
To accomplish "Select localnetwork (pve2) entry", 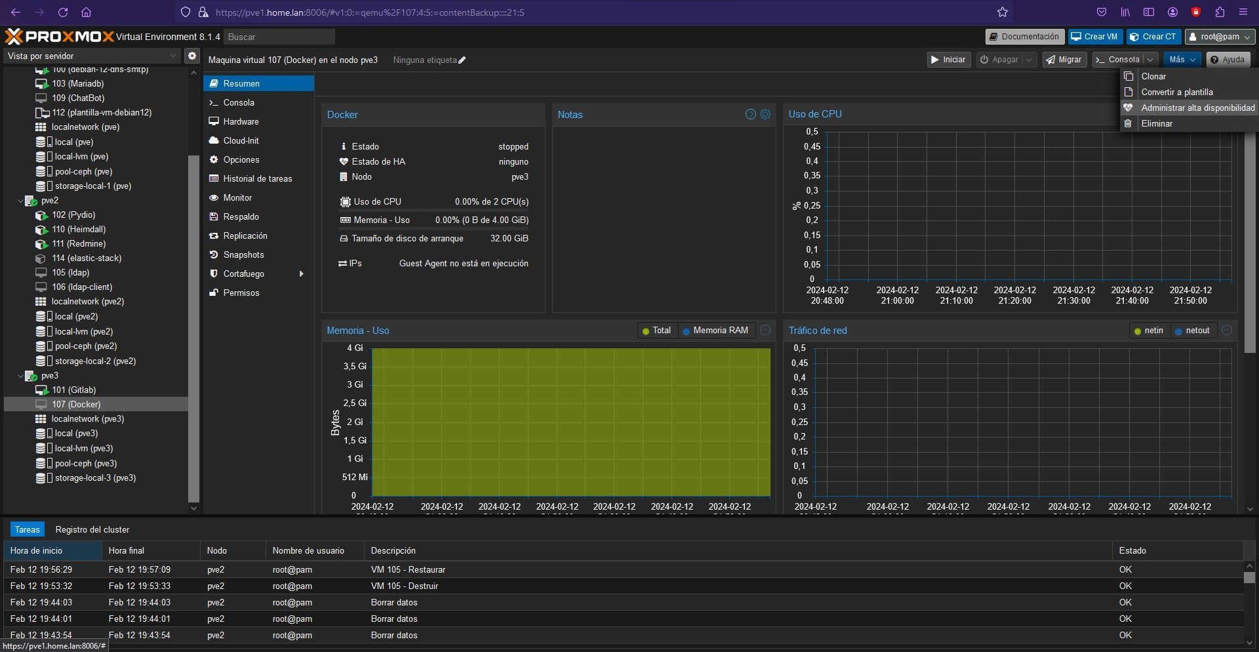I will 87,301.
